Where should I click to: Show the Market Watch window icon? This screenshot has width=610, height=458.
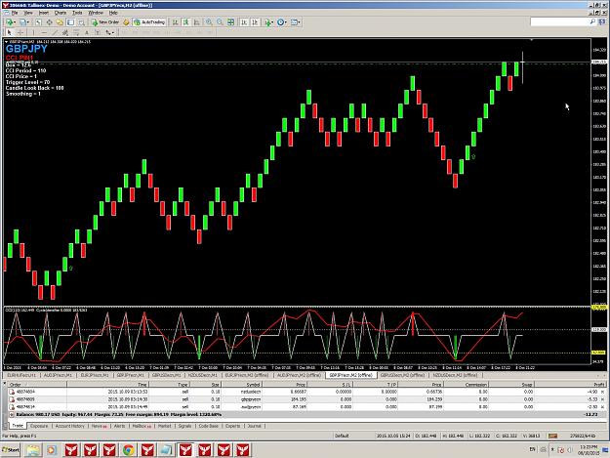click(x=38, y=22)
